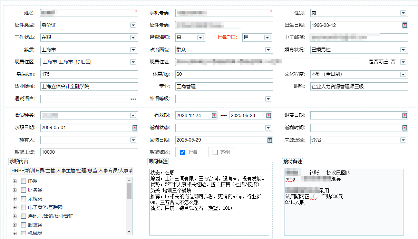Click the 求职内容 text box listing HRBP
Image resolution: width=418 pixels, height=239 pixels.
pyautogui.click(x=71, y=170)
